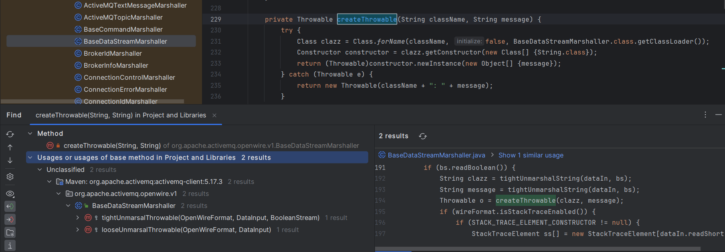Rerun the find usages search in left toolbar

(10, 134)
